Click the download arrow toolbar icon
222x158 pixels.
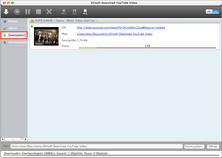(x=6, y=12)
